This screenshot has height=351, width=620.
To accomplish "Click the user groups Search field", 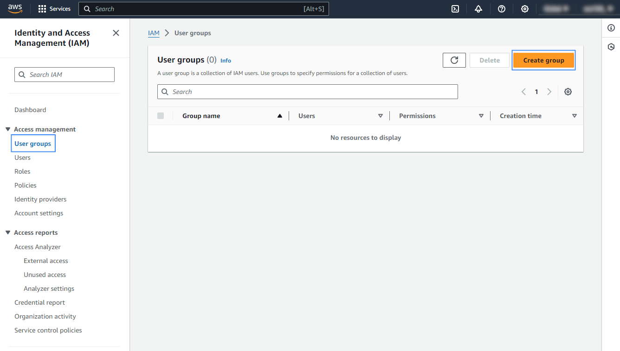I will (307, 91).
